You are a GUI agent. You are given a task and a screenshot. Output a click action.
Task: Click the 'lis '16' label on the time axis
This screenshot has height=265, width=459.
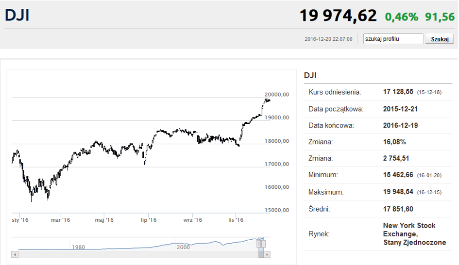pos(236,220)
